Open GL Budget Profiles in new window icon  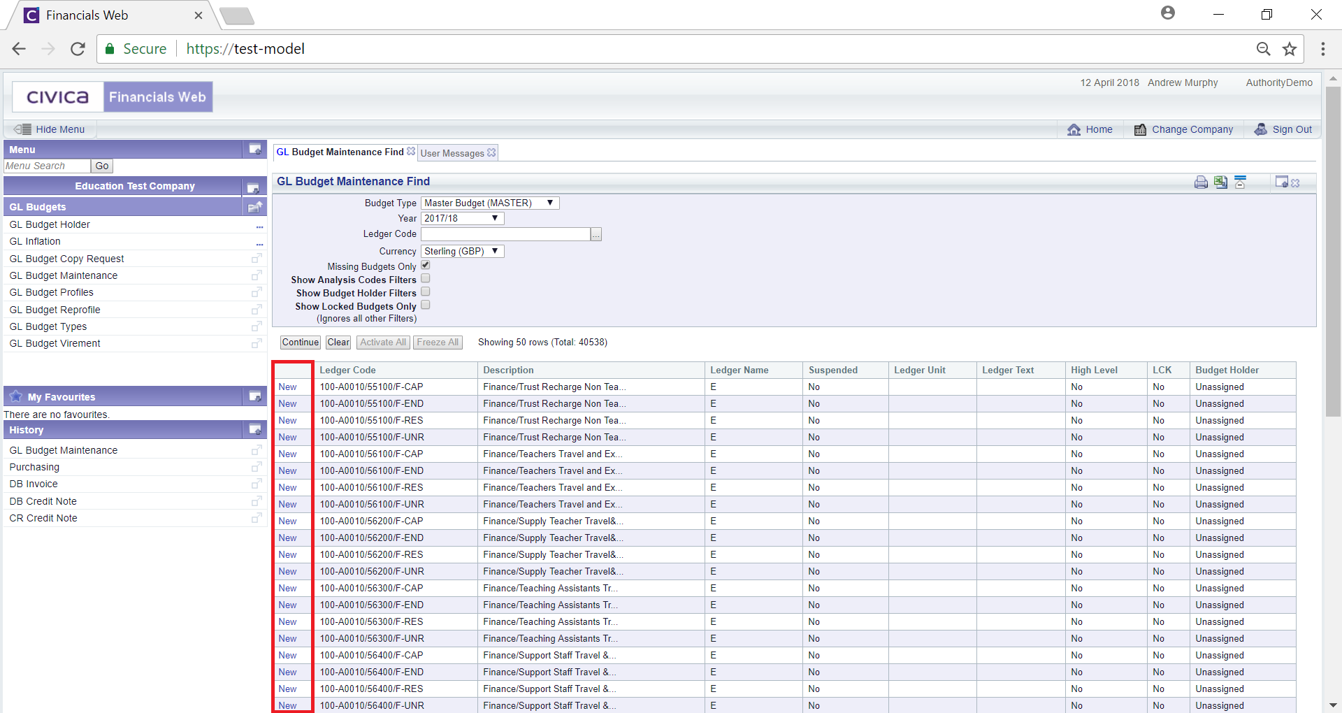[x=257, y=292]
